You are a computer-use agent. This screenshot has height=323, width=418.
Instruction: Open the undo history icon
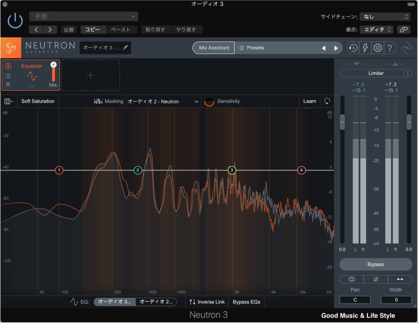click(353, 48)
